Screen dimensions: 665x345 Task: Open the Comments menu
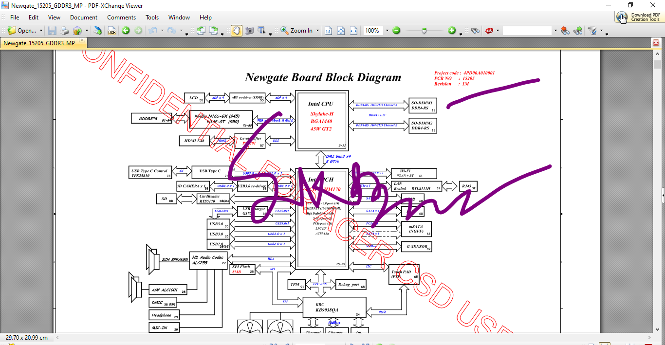122,17
